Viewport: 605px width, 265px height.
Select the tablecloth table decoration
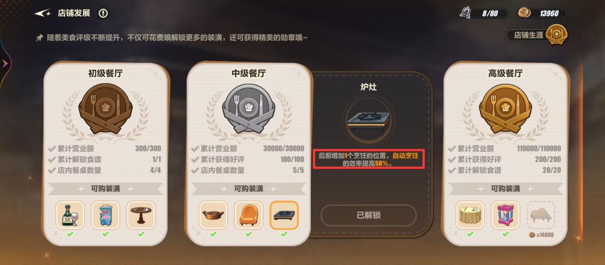tap(470, 215)
